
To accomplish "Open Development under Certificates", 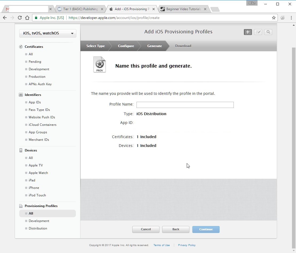I will tap(39, 69).
